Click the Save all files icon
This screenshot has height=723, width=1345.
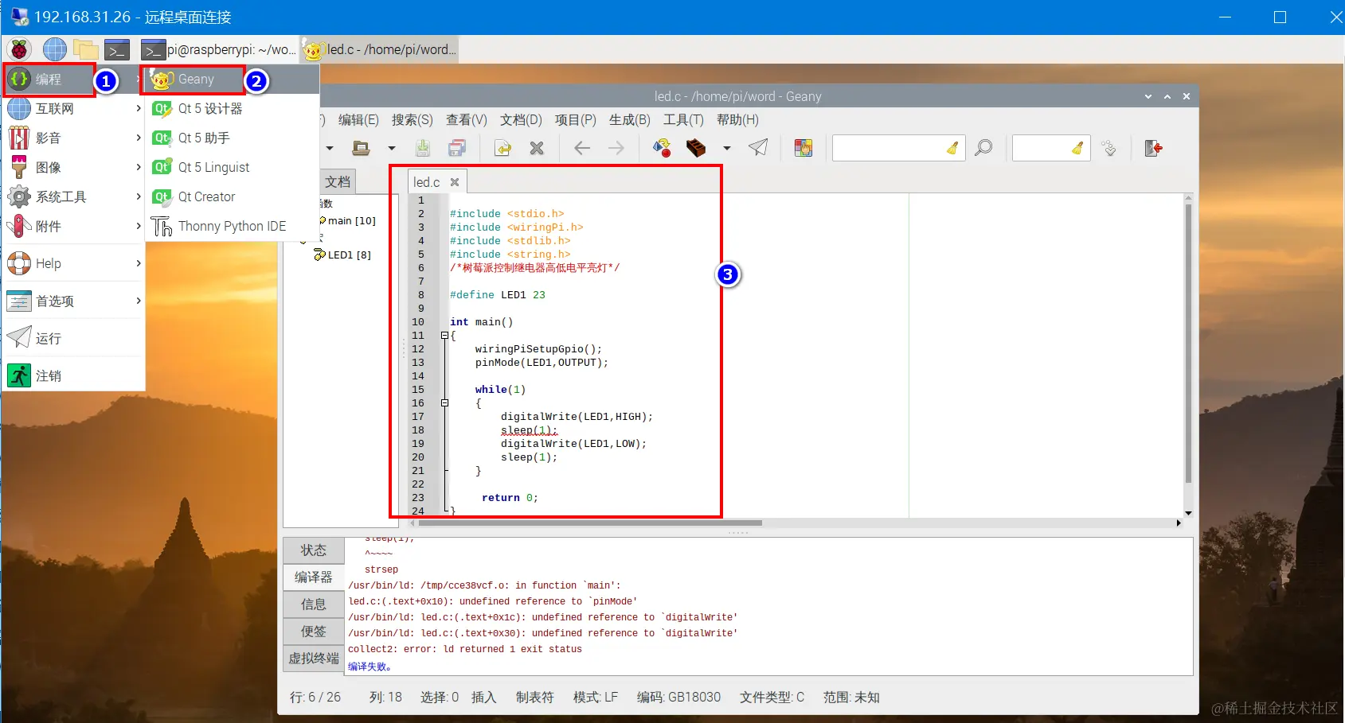[457, 148]
